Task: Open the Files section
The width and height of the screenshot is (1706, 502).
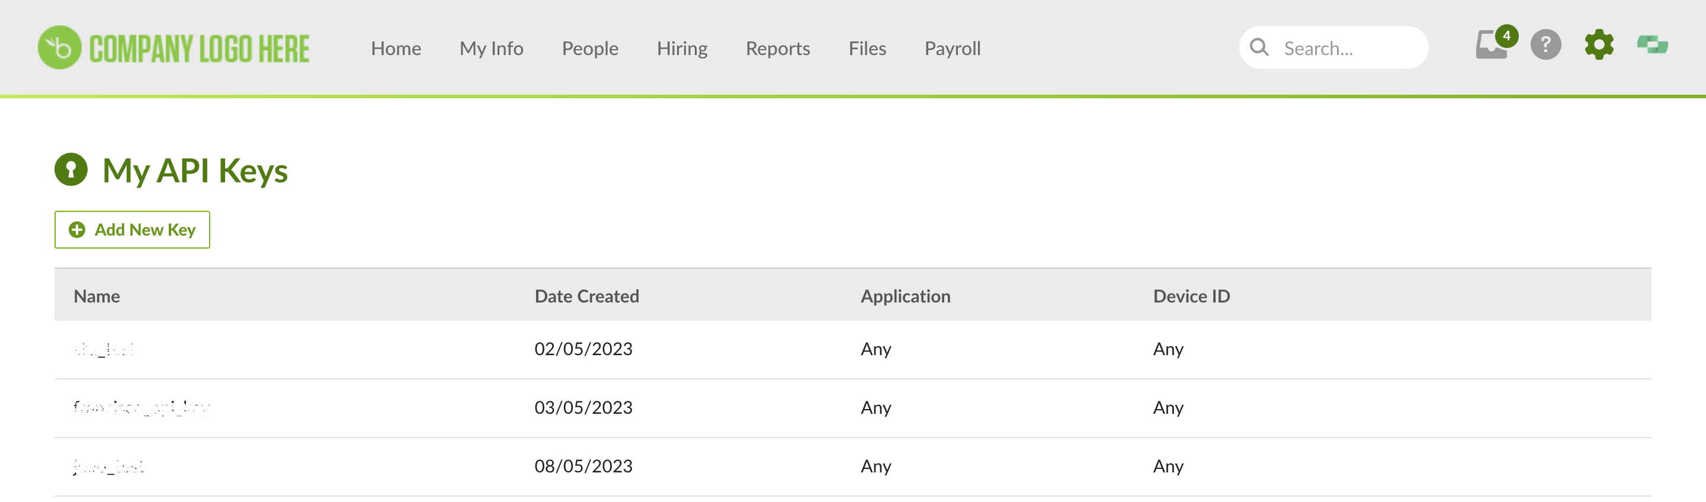Action: [868, 49]
